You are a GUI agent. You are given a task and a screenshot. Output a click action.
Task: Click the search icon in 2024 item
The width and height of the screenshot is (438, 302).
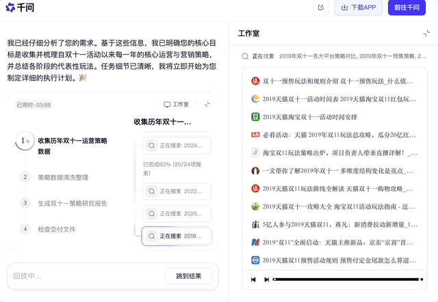(152, 146)
